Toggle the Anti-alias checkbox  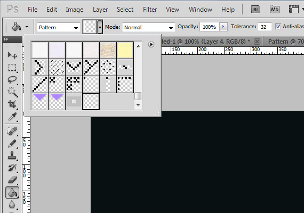(x=278, y=27)
